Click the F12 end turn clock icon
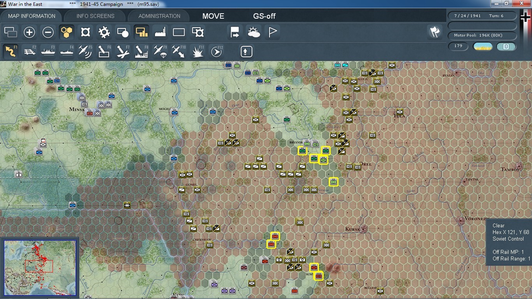The width and height of the screenshot is (532, 299). [216, 51]
